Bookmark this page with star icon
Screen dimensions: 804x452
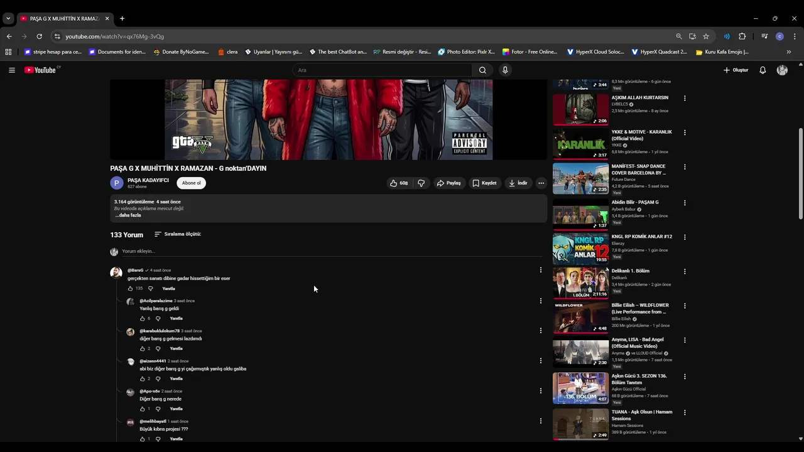(x=706, y=36)
